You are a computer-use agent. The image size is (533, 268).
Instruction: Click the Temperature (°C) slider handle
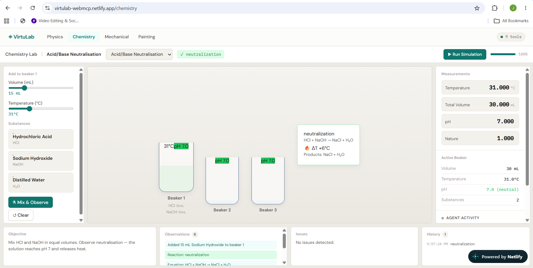point(29,109)
